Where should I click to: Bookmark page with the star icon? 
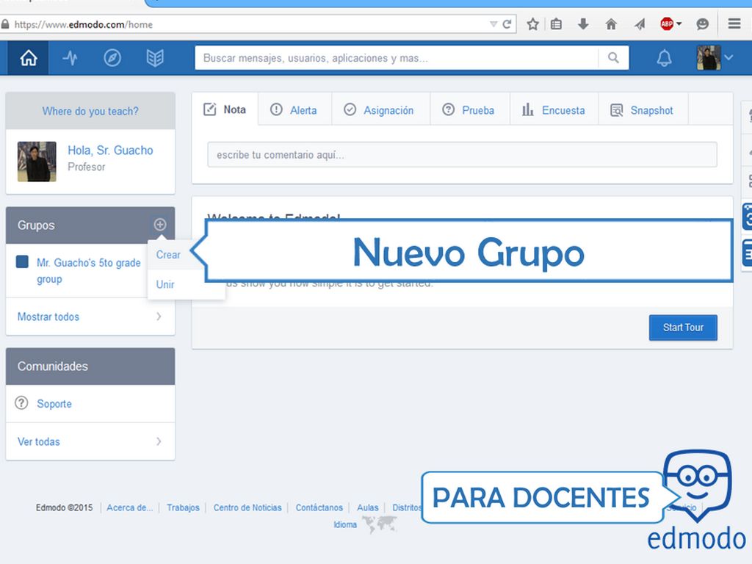point(532,24)
